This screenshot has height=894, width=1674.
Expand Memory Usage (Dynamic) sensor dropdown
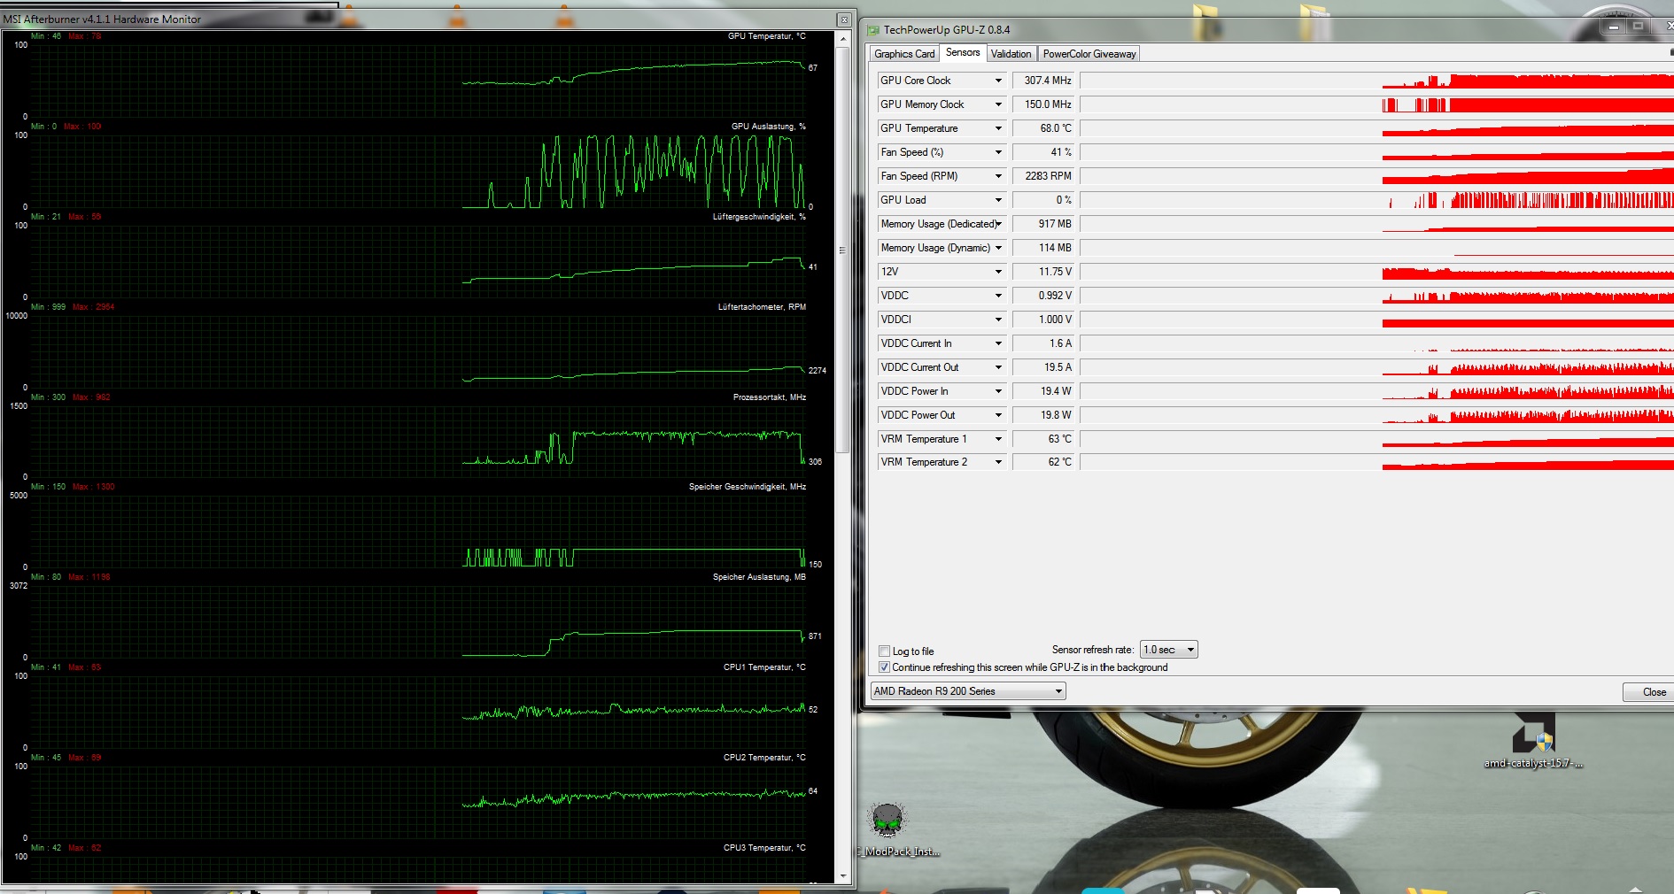click(x=998, y=248)
